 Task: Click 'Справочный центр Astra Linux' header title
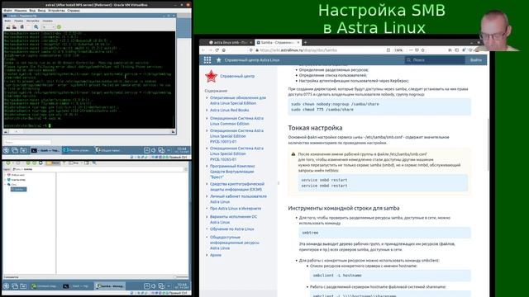pyautogui.click(x=252, y=60)
